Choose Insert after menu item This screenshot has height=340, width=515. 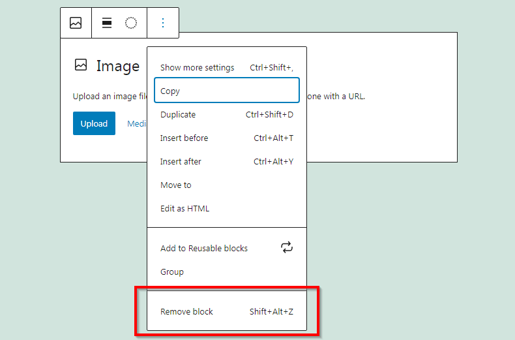point(227,161)
